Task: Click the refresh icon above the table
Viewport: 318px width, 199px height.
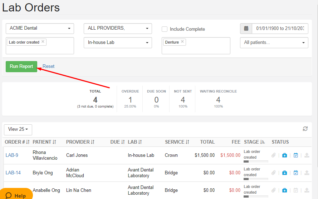Action: (x=305, y=129)
